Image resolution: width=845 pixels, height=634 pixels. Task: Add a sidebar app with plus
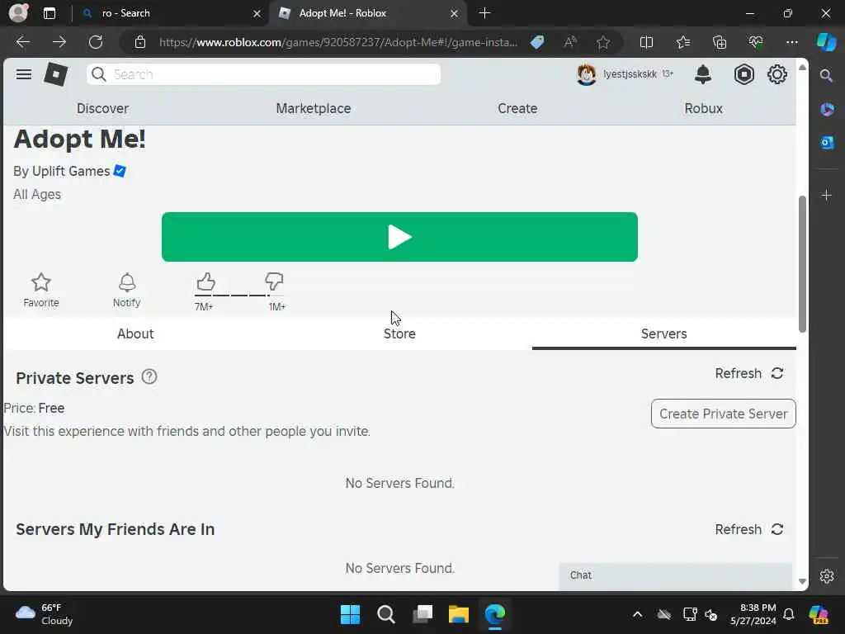(x=827, y=195)
